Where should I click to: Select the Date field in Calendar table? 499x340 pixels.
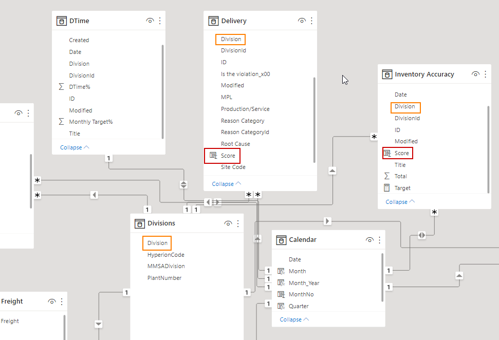pyautogui.click(x=294, y=259)
